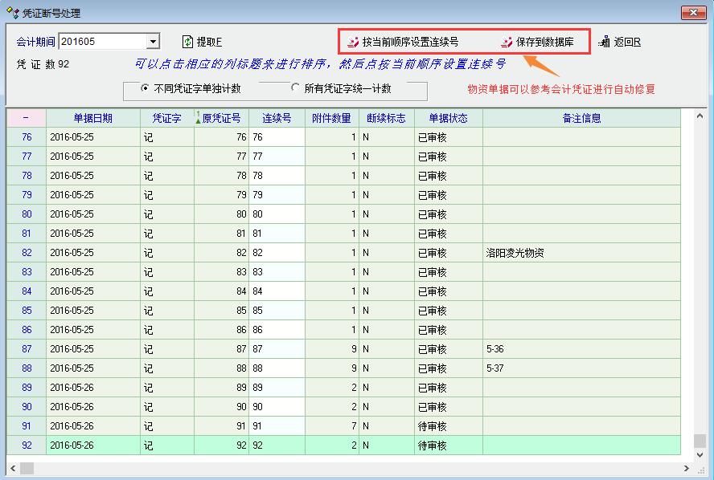This screenshot has height=480, width=714.
Task: Sort by 单据状态 column header
Action: [x=448, y=118]
